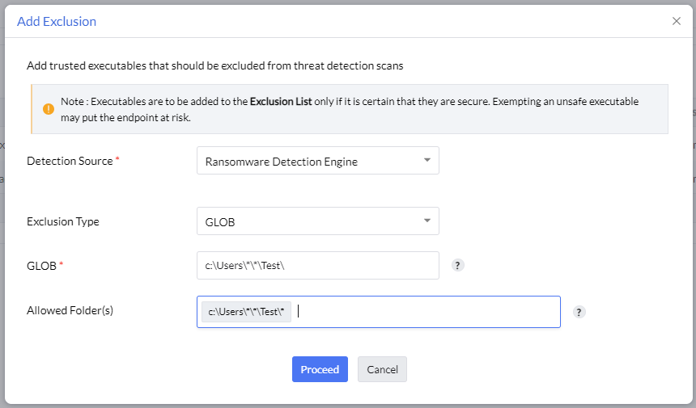Click the Allowed Folder(s) label
The height and width of the screenshot is (408, 696).
70,310
